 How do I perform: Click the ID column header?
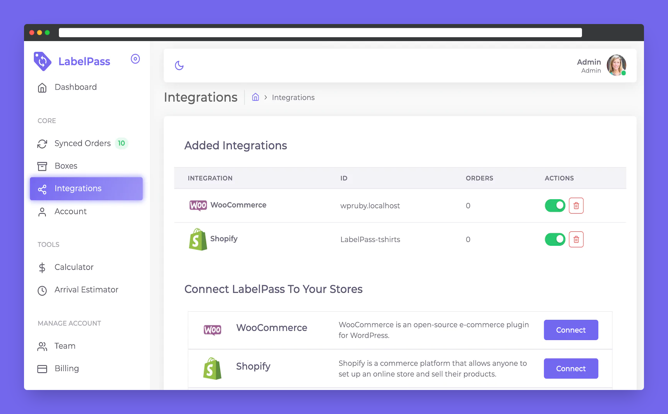coord(344,178)
